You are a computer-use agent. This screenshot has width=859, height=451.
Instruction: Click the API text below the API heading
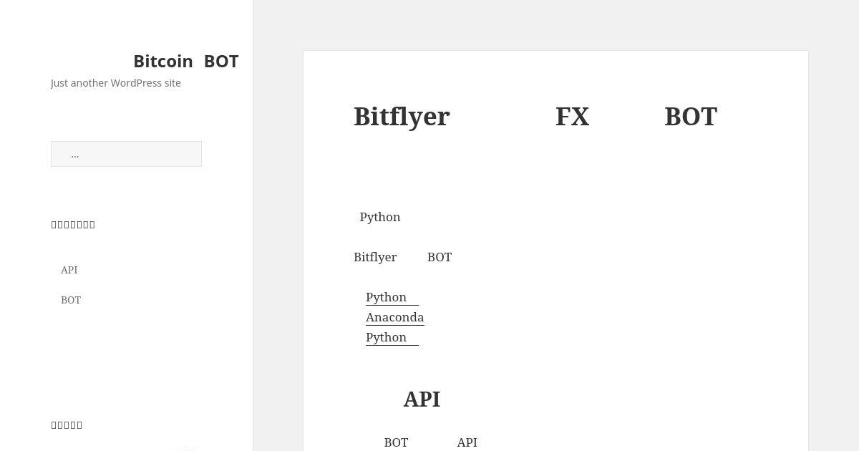tap(467, 442)
